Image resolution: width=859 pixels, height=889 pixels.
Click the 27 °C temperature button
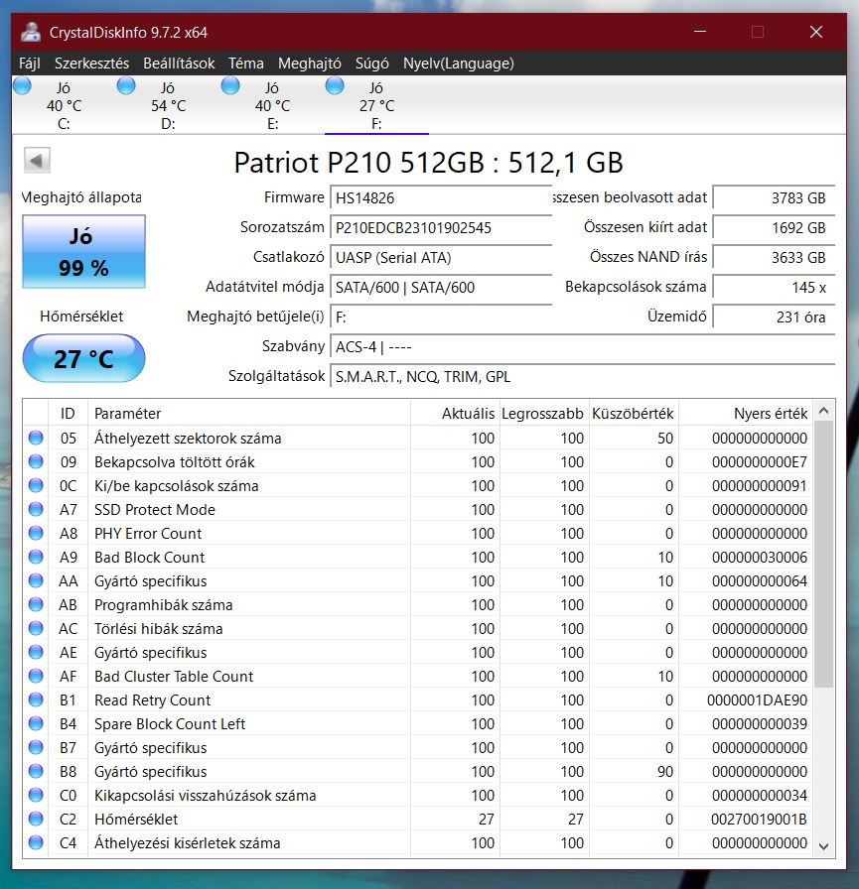tap(83, 358)
